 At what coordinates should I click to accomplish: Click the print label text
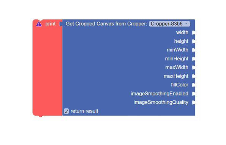pos(51,24)
